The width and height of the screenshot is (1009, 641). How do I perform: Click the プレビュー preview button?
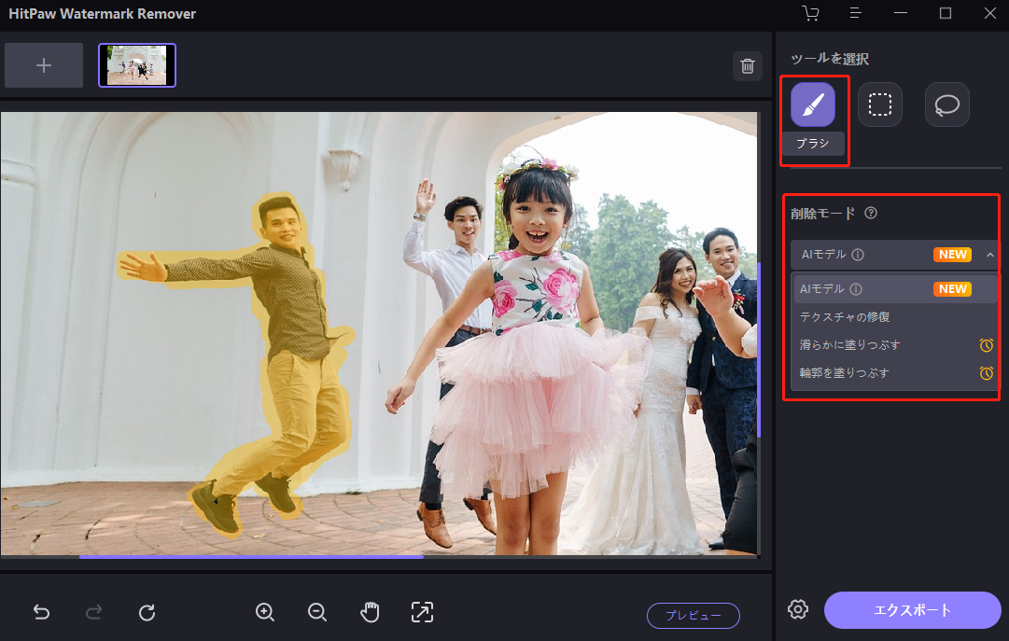[x=693, y=615]
